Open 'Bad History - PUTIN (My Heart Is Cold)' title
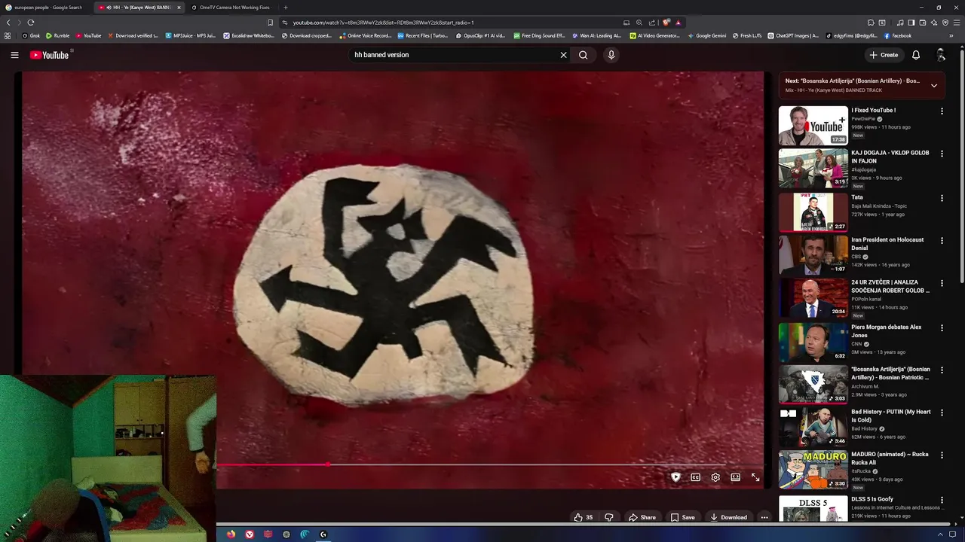965x542 pixels. click(x=891, y=416)
